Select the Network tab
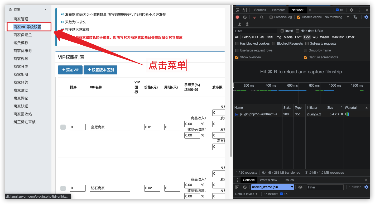 coord(297,10)
